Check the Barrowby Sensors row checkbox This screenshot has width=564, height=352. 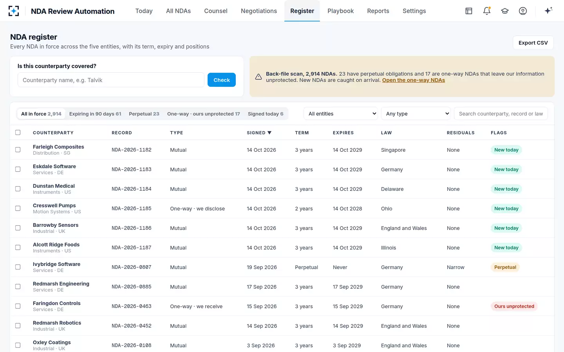point(18,228)
